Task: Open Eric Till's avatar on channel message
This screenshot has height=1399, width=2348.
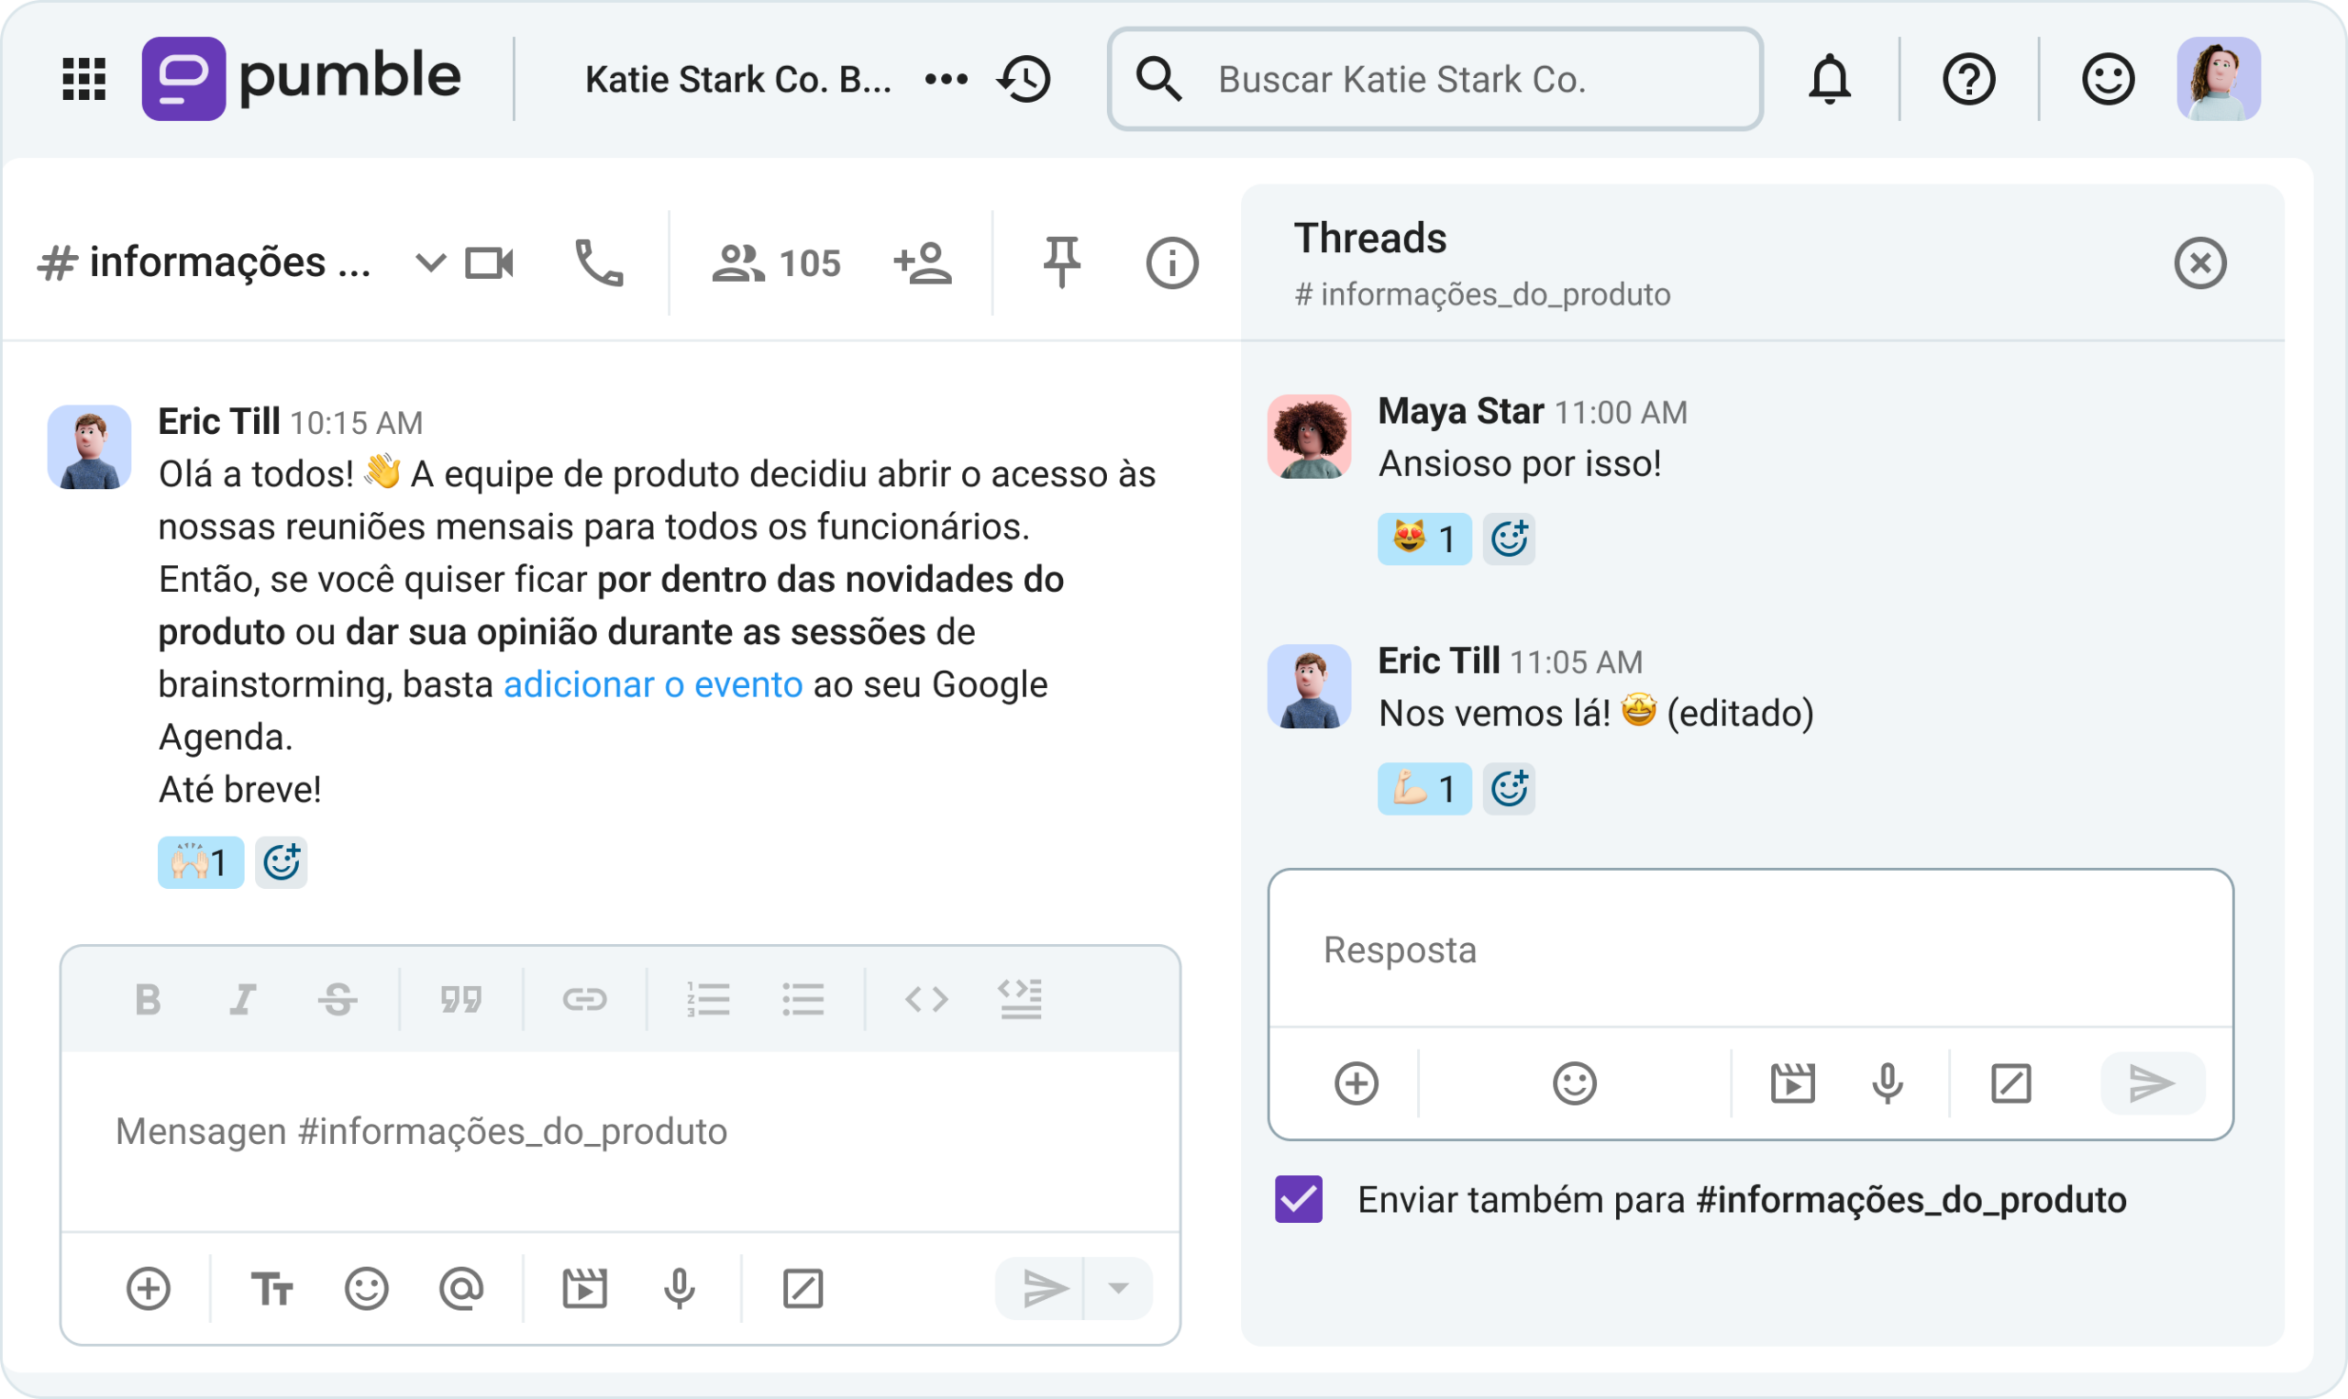Action: point(90,447)
